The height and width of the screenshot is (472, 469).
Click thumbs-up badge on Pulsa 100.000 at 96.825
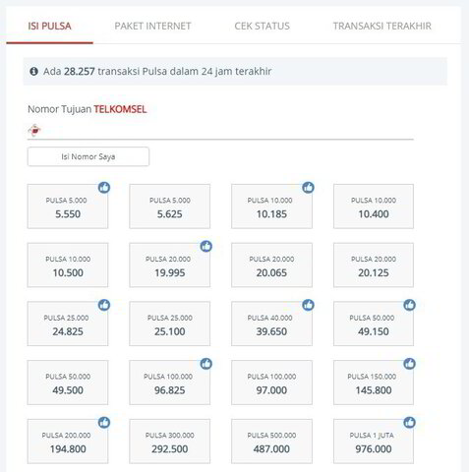[206, 364]
